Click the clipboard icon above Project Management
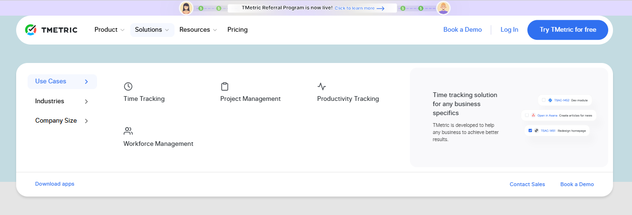 point(225,86)
